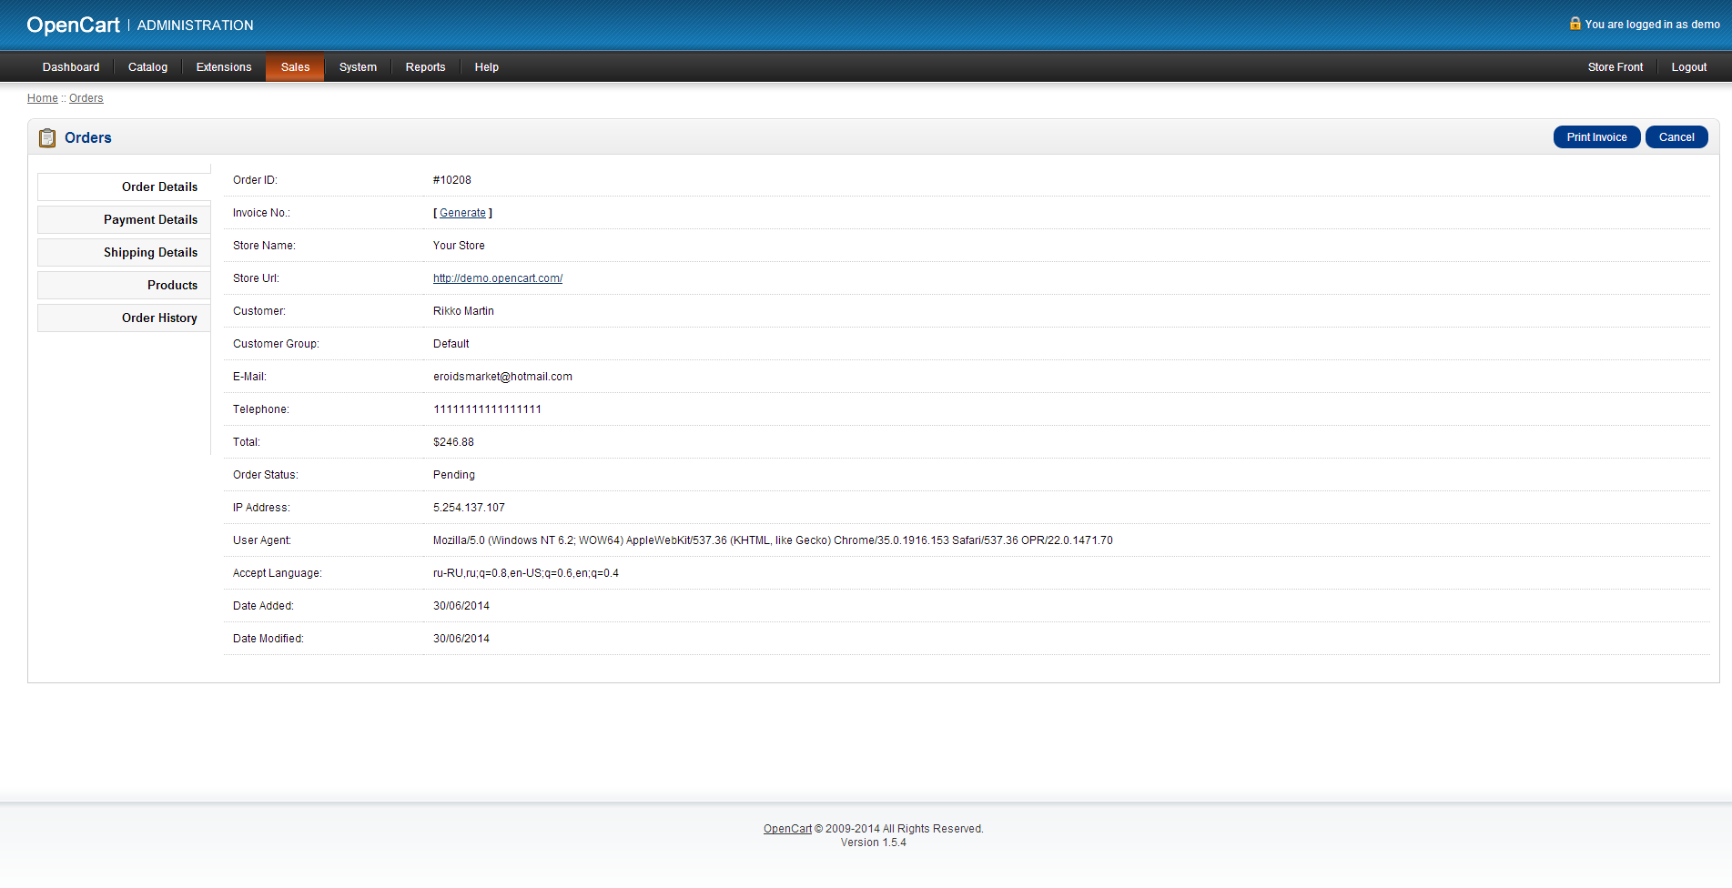The height and width of the screenshot is (888, 1732).
Task: Click the email eroidsmarket@hotmail.com
Action: pos(502,377)
